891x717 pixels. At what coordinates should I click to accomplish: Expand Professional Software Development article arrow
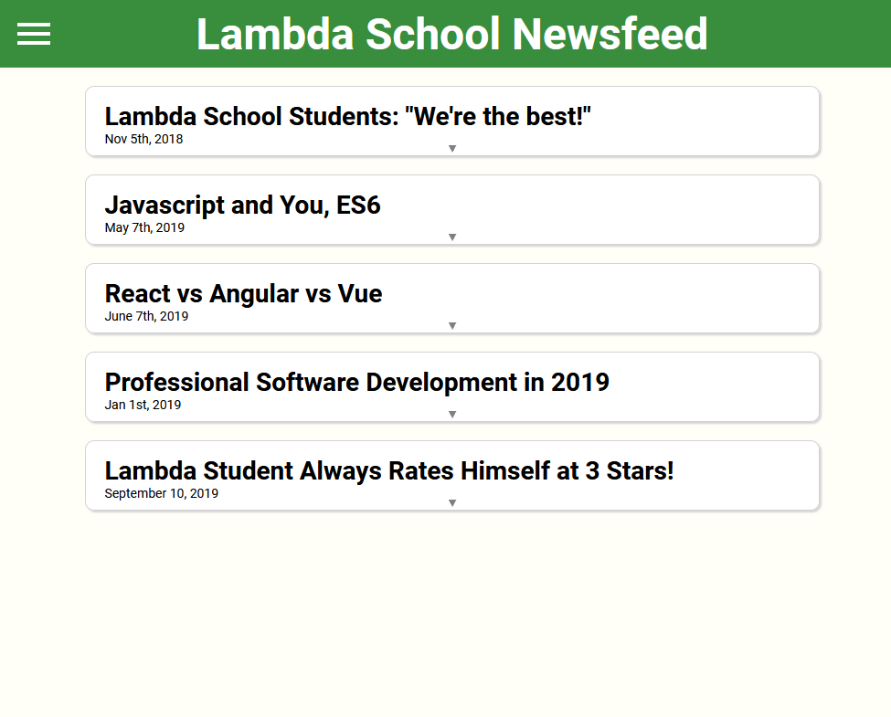tap(452, 414)
